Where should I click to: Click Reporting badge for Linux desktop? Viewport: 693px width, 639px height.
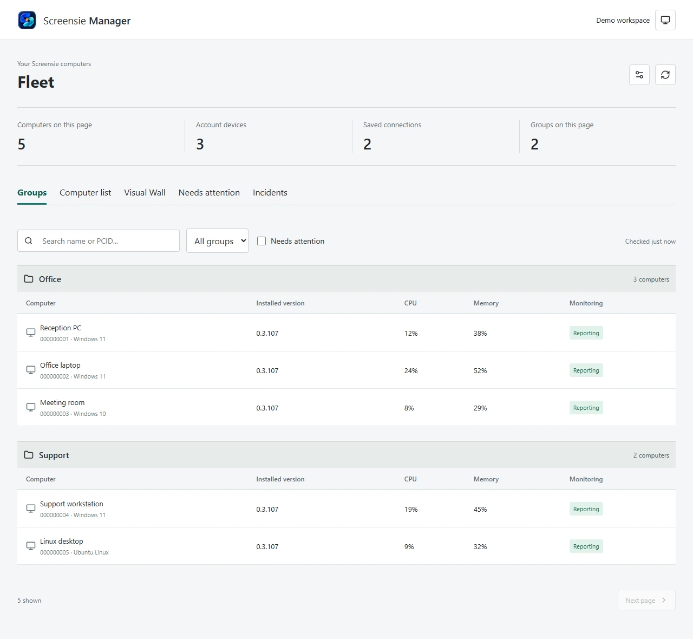[x=586, y=546]
